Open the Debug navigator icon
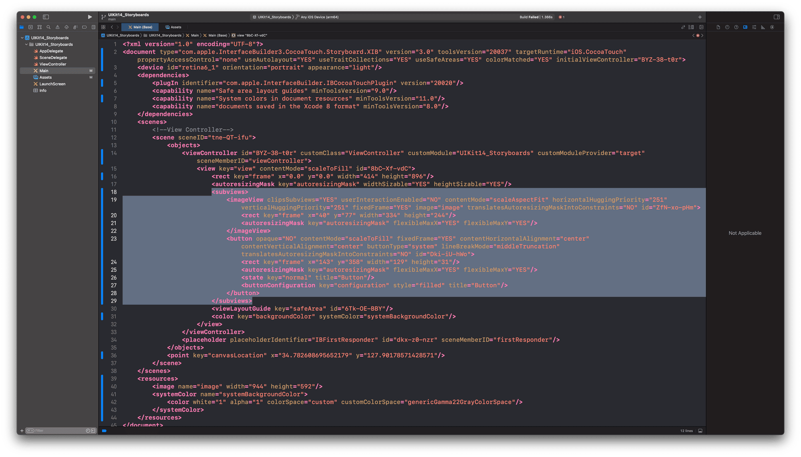Screen dimensions: 801x457 click(75, 27)
